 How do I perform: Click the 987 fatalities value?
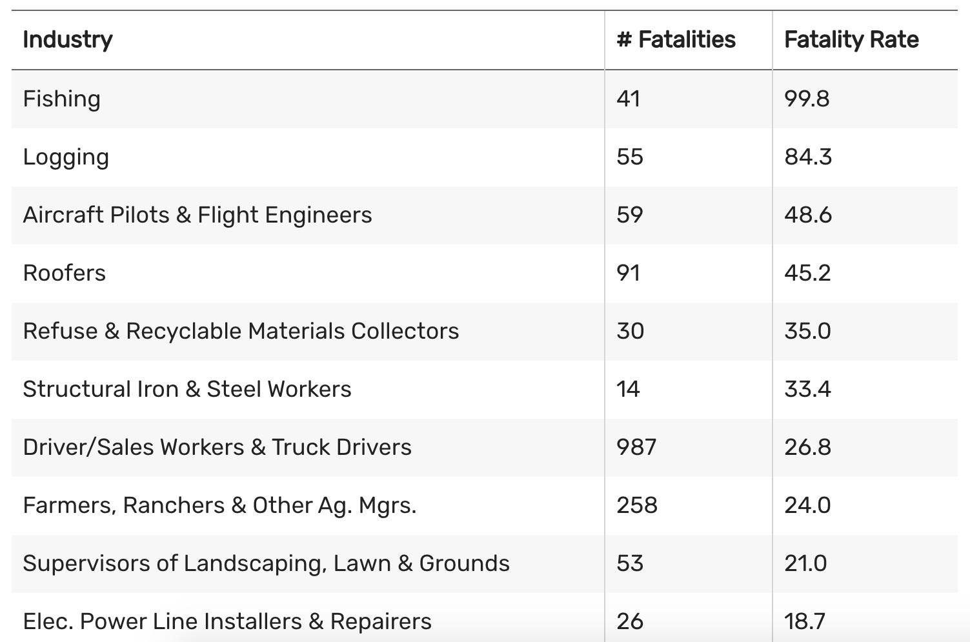(x=636, y=447)
